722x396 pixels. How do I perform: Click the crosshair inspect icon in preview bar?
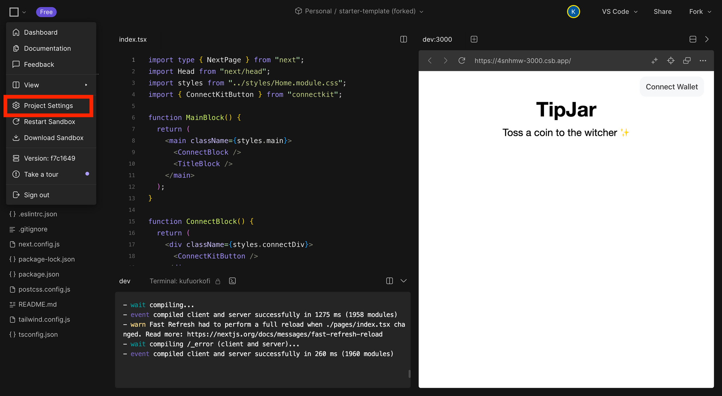point(671,60)
